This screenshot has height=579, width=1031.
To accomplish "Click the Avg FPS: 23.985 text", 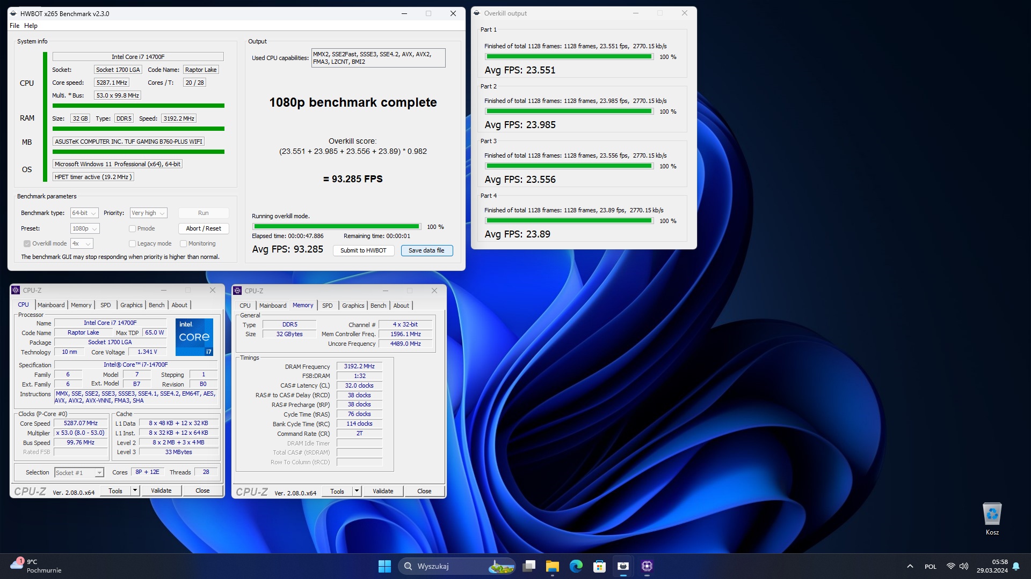I will [x=520, y=125].
